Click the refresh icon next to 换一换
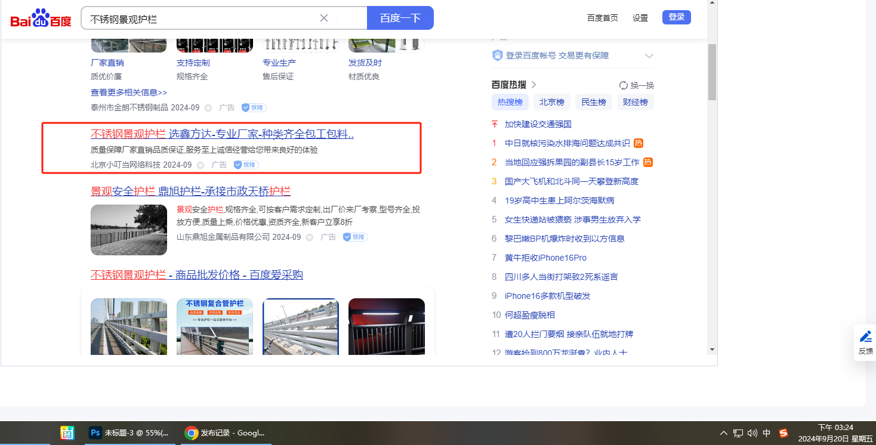This screenshot has width=876, height=445. pos(624,85)
